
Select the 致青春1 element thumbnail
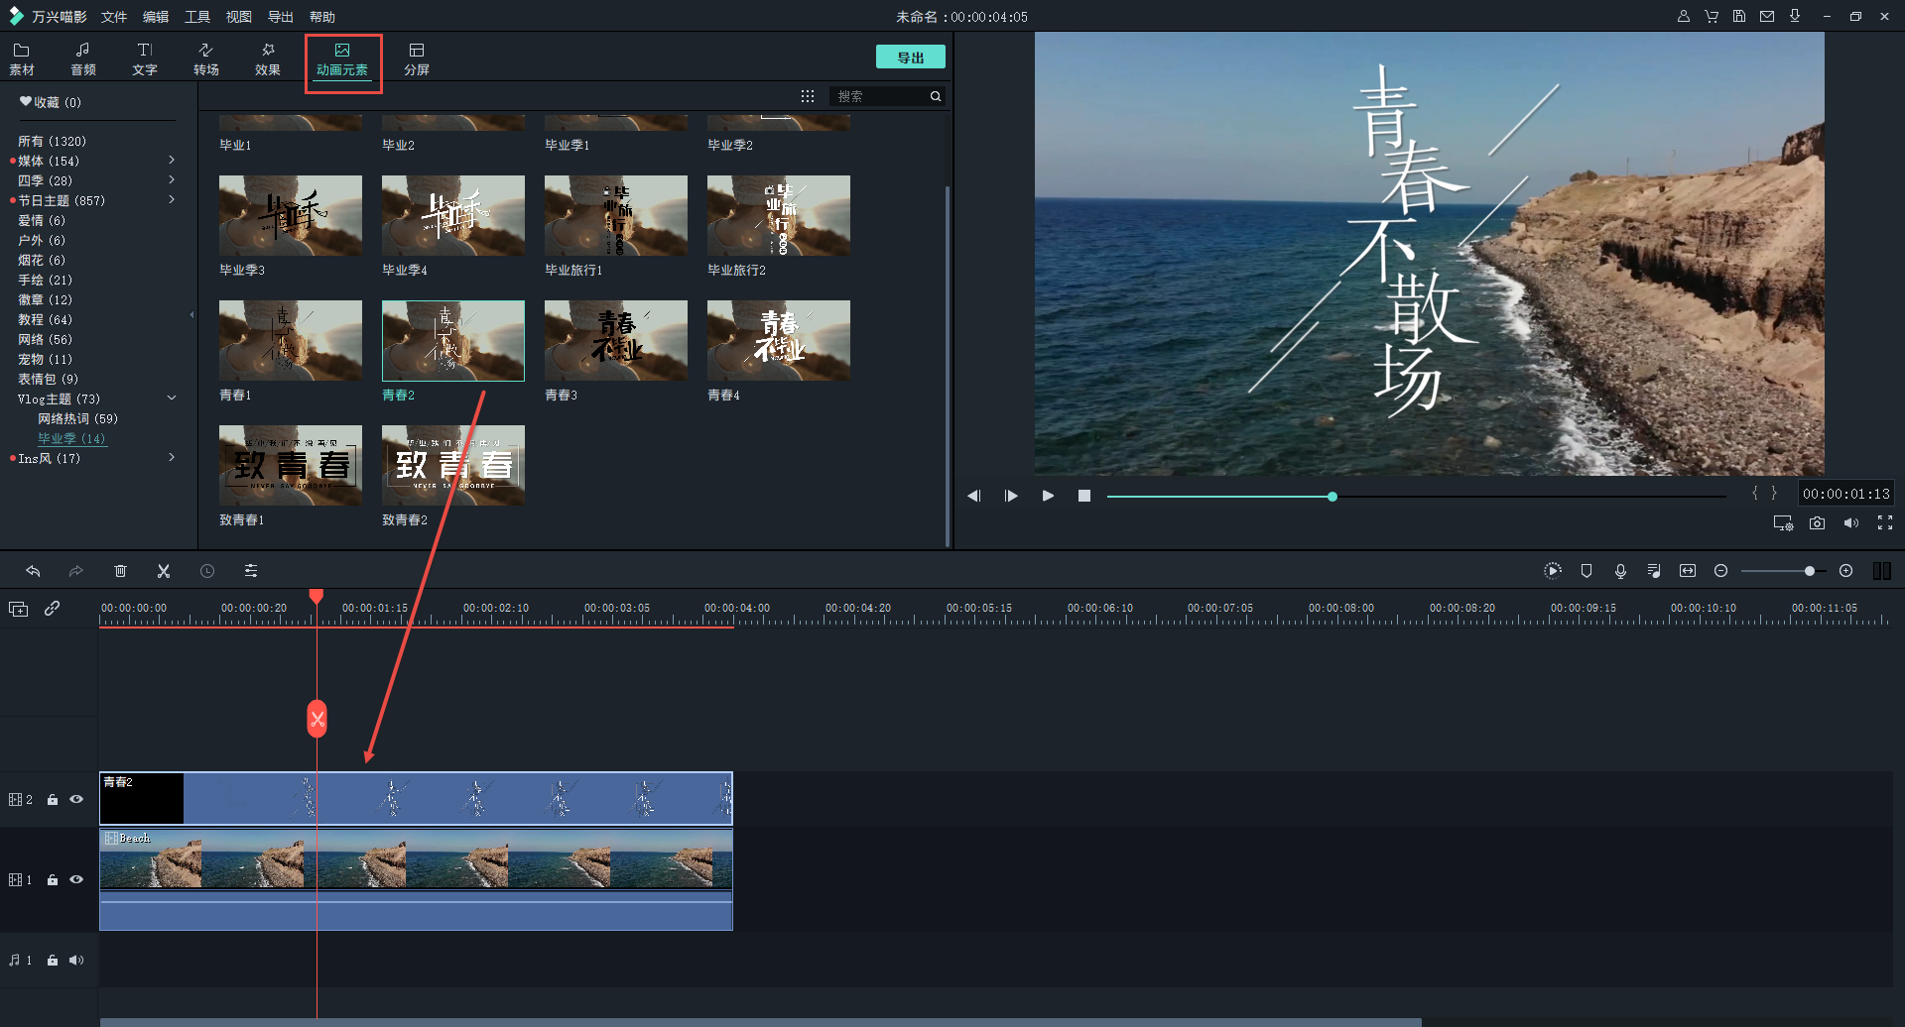tap(290, 465)
